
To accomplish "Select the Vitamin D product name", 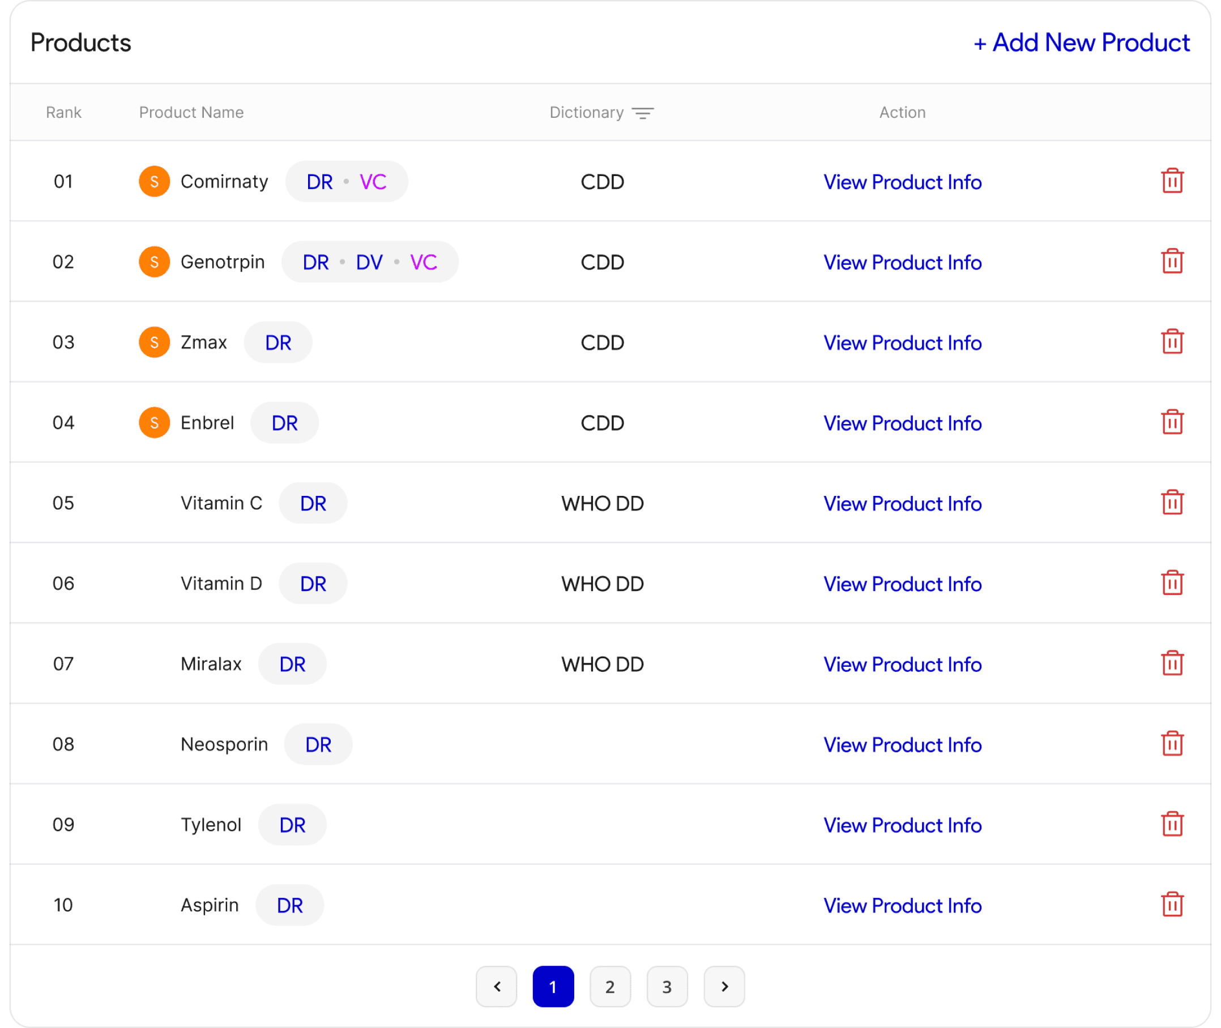I will coord(221,584).
